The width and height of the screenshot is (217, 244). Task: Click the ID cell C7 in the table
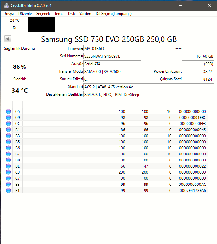tap(18, 178)
